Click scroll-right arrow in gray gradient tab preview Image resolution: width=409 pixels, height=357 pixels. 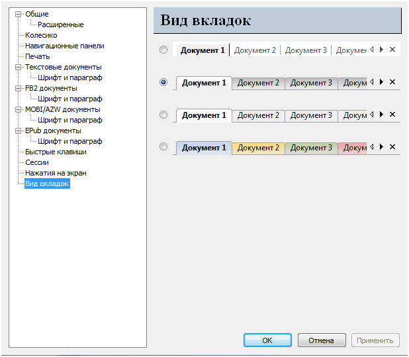point(382,82)
